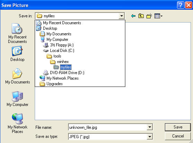This screenshot has width=193, height=143.
Task: Click the Cancel button
Action: click(178, 136)
